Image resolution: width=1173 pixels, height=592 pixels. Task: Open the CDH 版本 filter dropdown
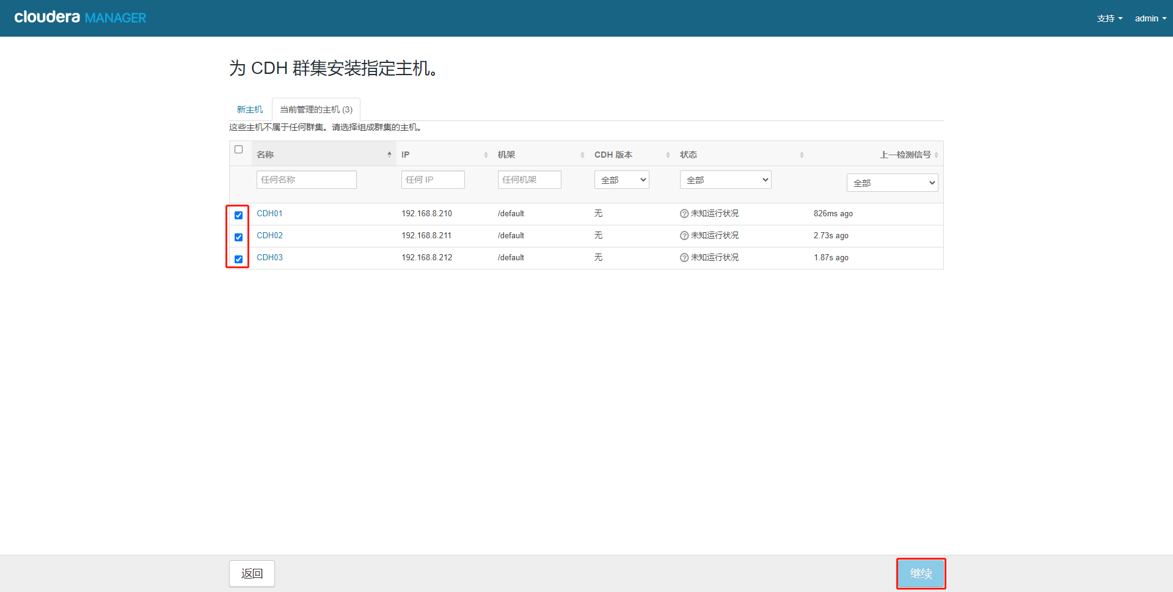click(x=621, y=180)
